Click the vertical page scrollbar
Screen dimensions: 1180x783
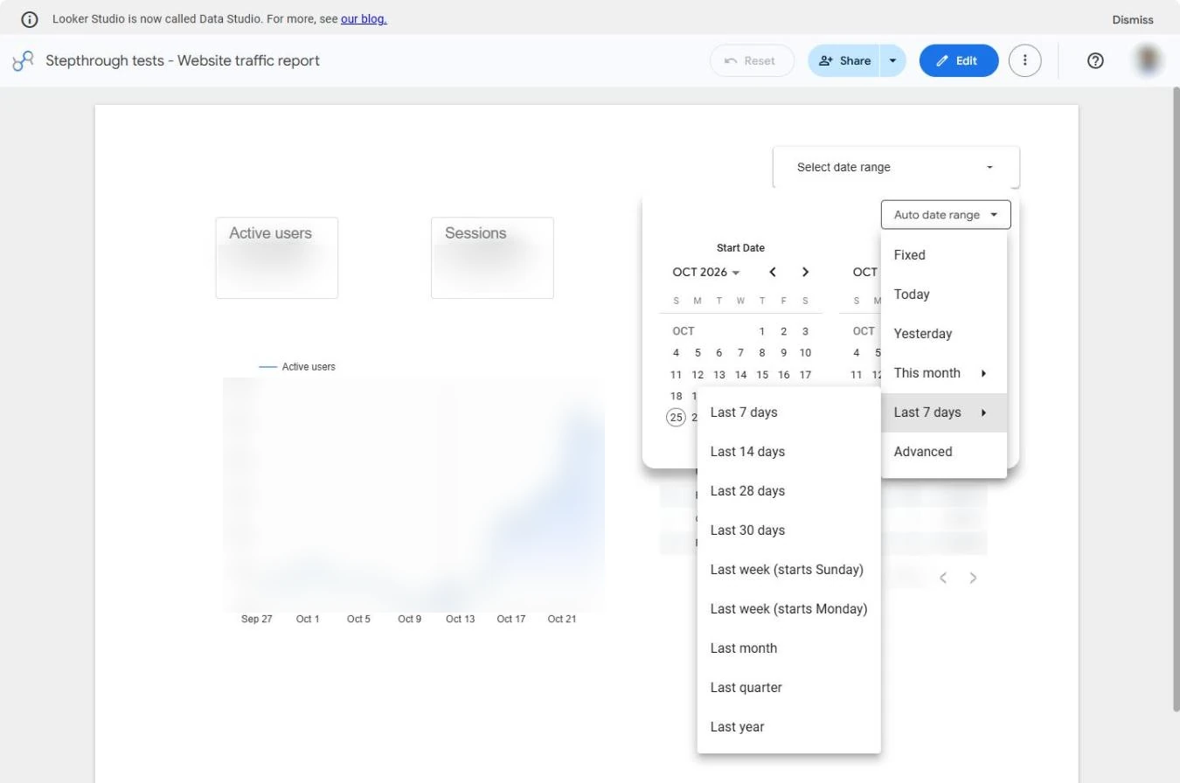click(x=1176, y=398)
